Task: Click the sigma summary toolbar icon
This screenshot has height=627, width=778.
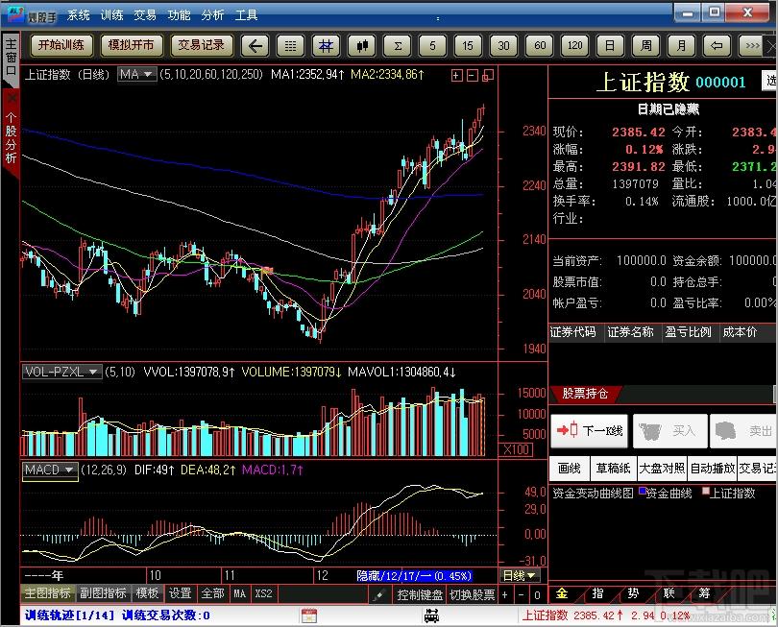Action: (398, 46)
